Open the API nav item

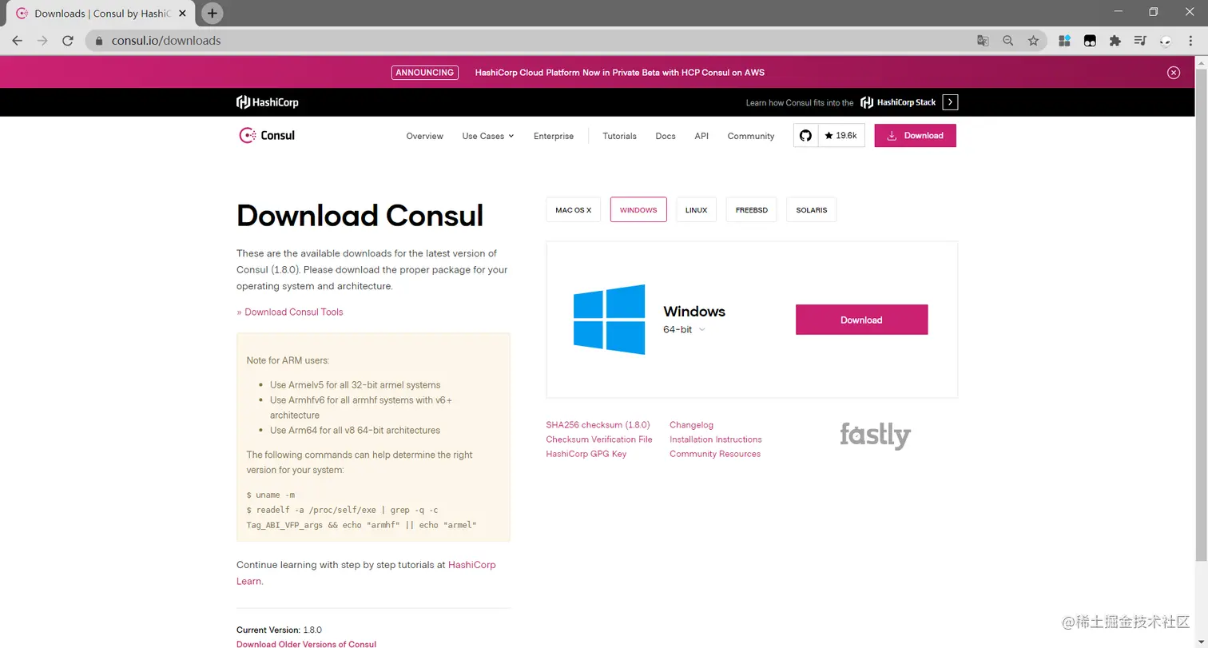point(701,137)
